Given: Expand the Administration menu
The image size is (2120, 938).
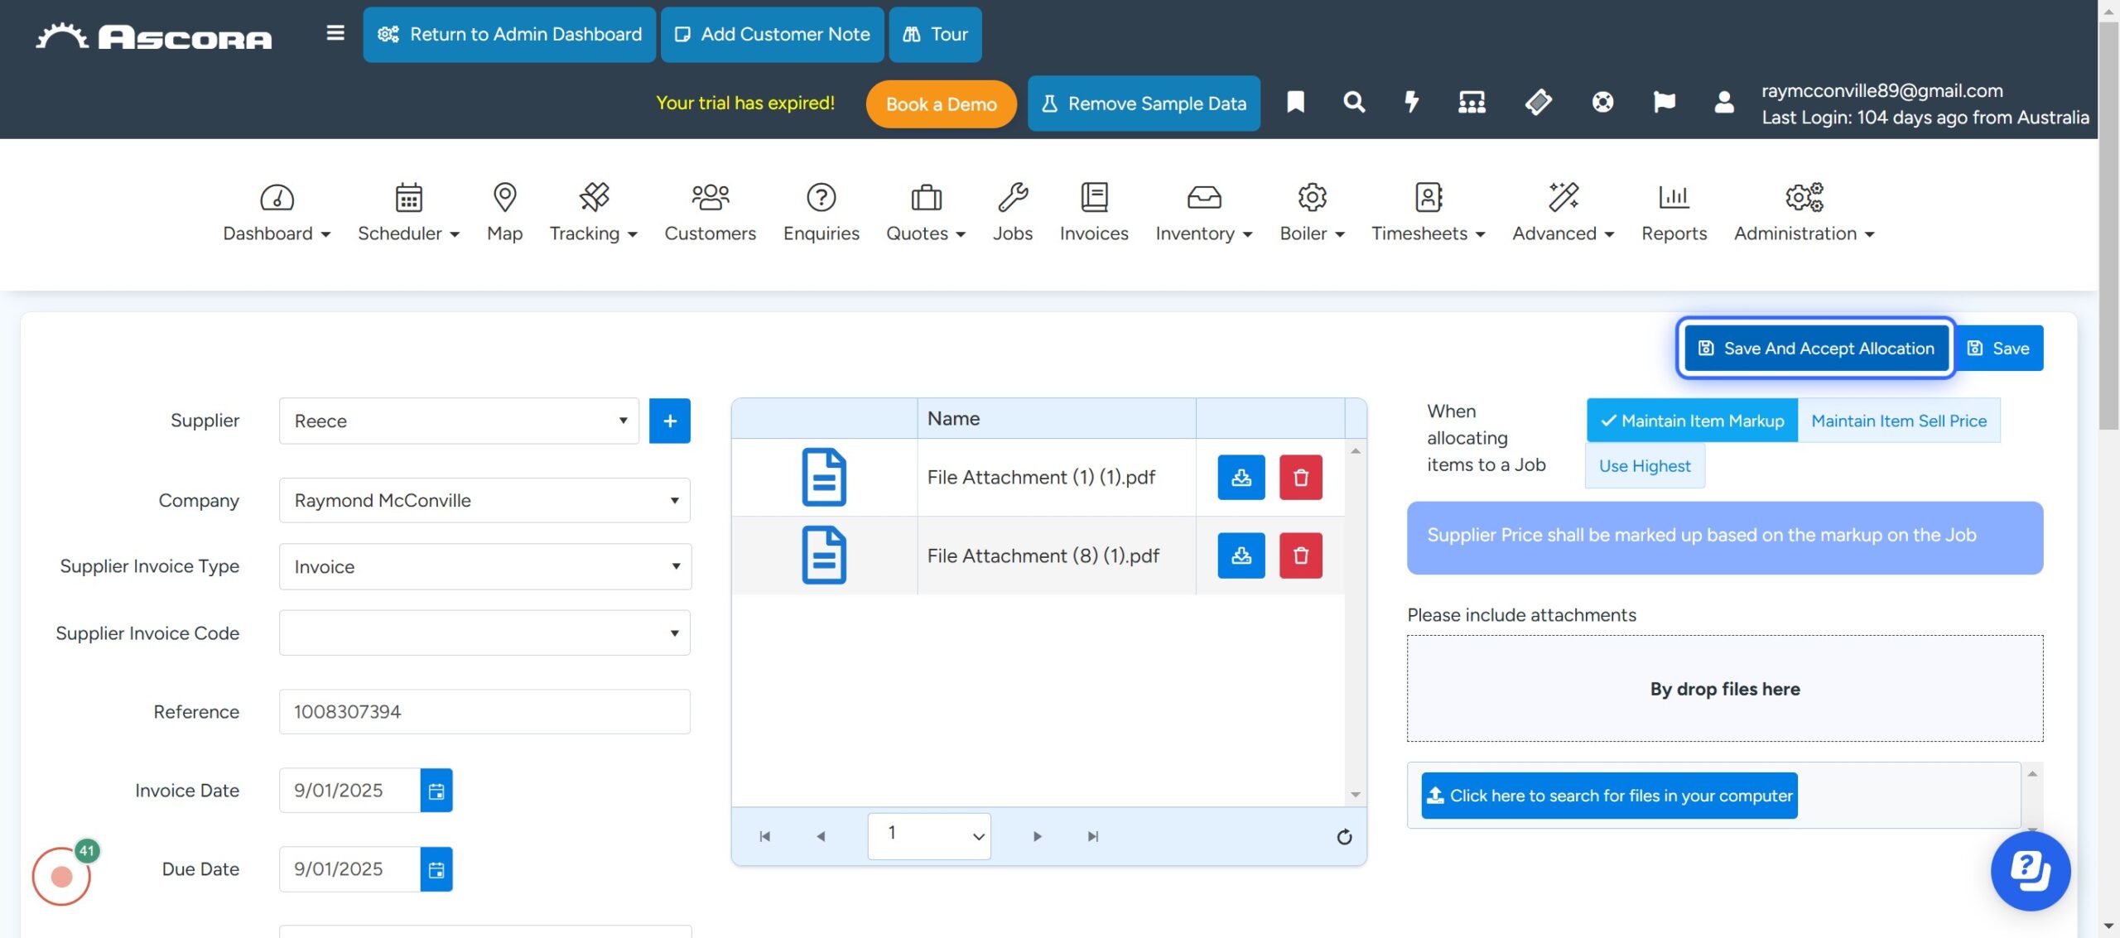Looking at the screenshot, I should click(x=1804, y=214).
